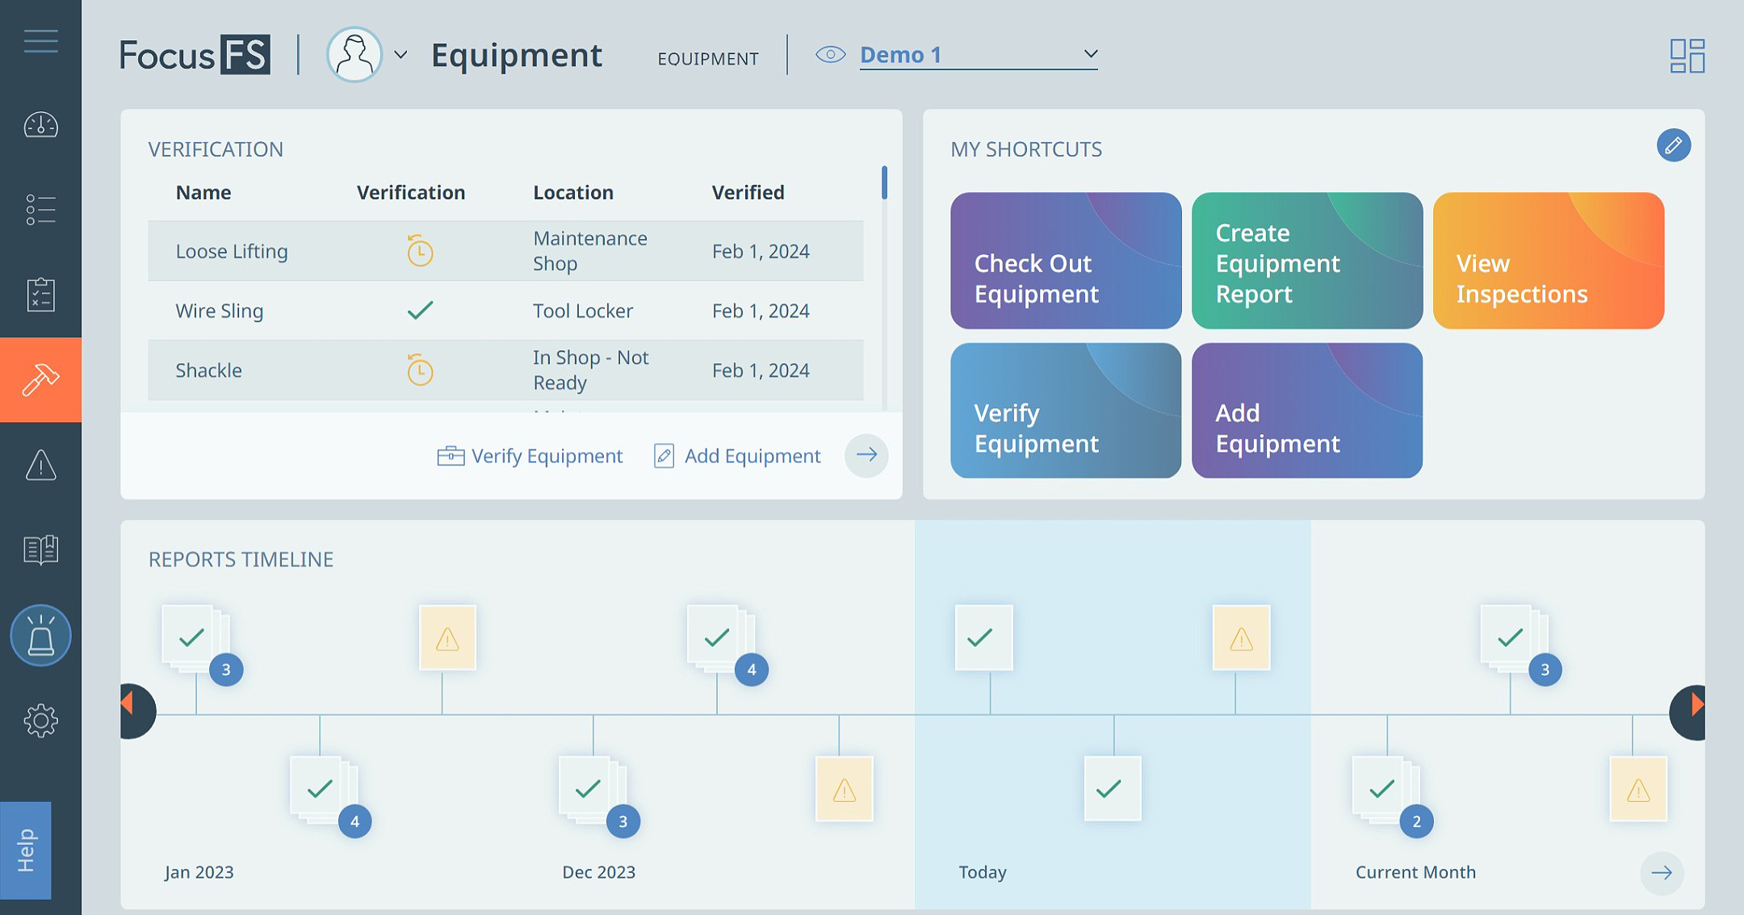Edit My Shortcuts with pencil icon
Image resolution: width=1744 pixels, height=915 pixels.
[1674, 145]
